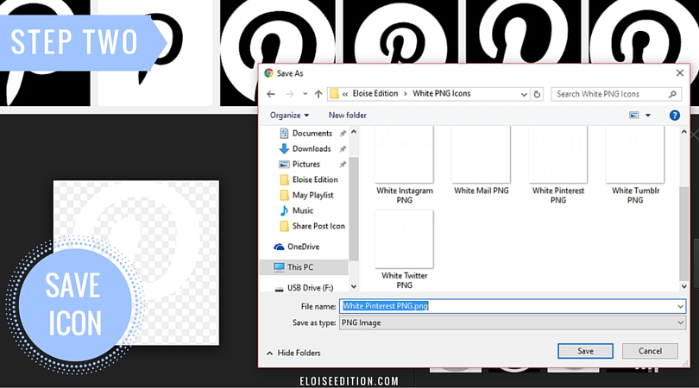
Task: Select Music in the navigation pane
Action: 303,210
